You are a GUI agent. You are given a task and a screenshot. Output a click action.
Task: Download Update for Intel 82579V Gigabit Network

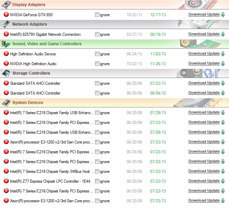tap(204, 34)
